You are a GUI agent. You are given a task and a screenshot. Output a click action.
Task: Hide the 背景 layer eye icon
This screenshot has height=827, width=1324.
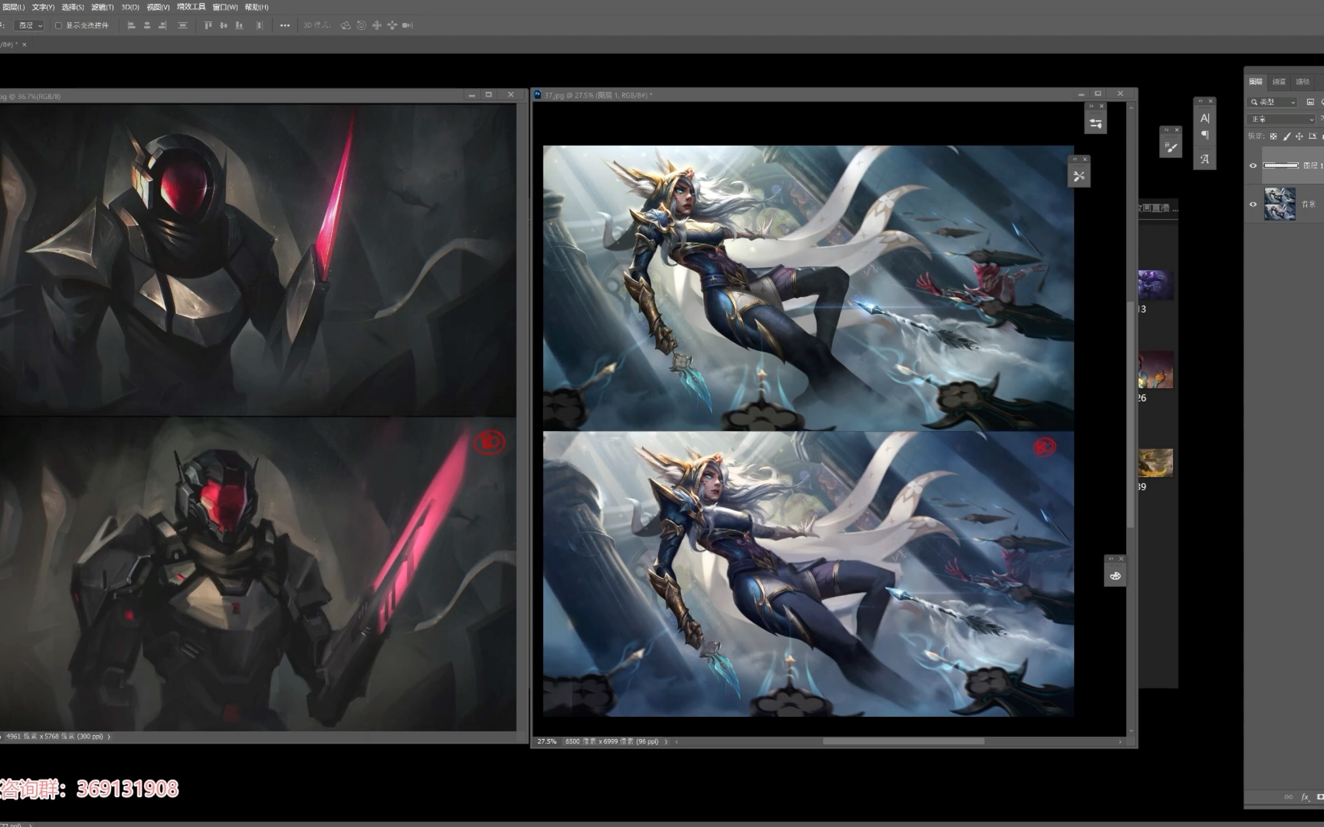tap(1253, 204)
